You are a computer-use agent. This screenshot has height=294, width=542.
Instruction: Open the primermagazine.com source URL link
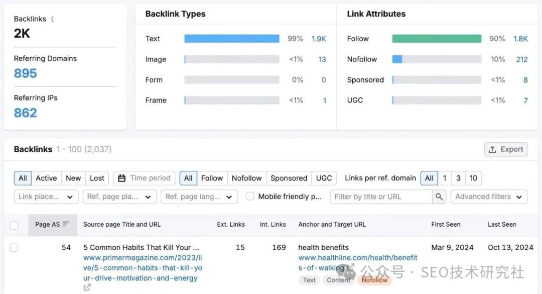tap(143, 268)
